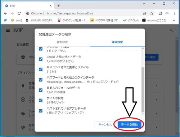Reload the page with refresh icon
Screen dimensions: 180x137
coord(19,13)
